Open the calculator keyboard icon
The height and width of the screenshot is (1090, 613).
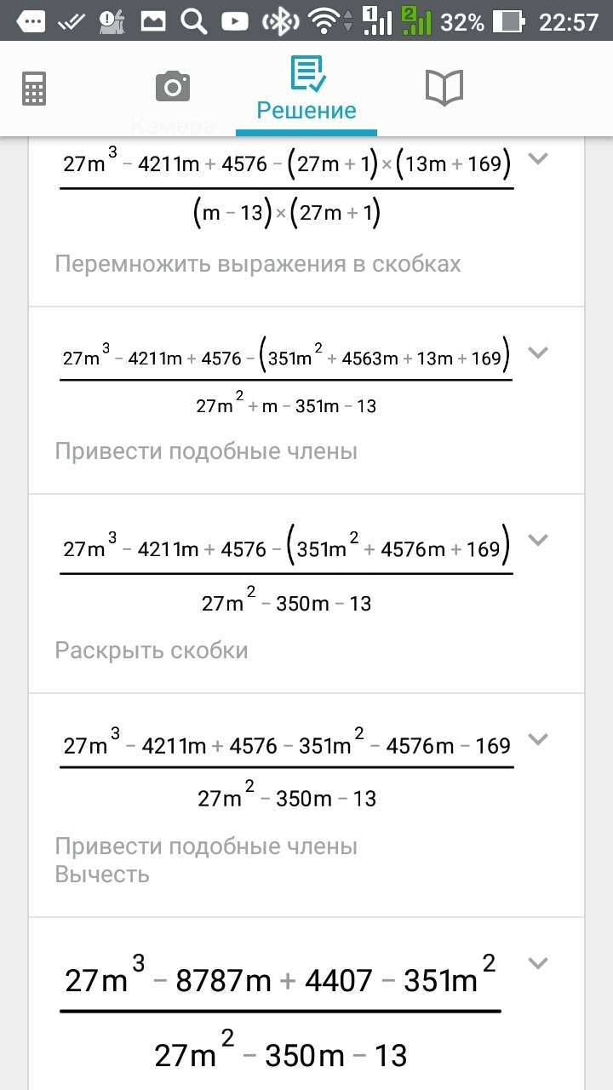point(34,88)
